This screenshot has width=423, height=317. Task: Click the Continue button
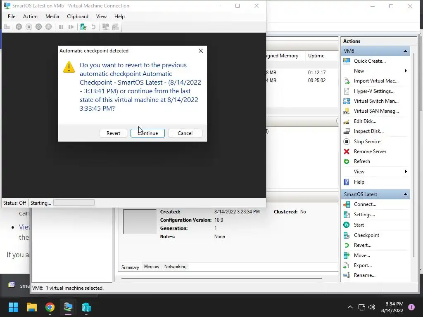(147, 133)
